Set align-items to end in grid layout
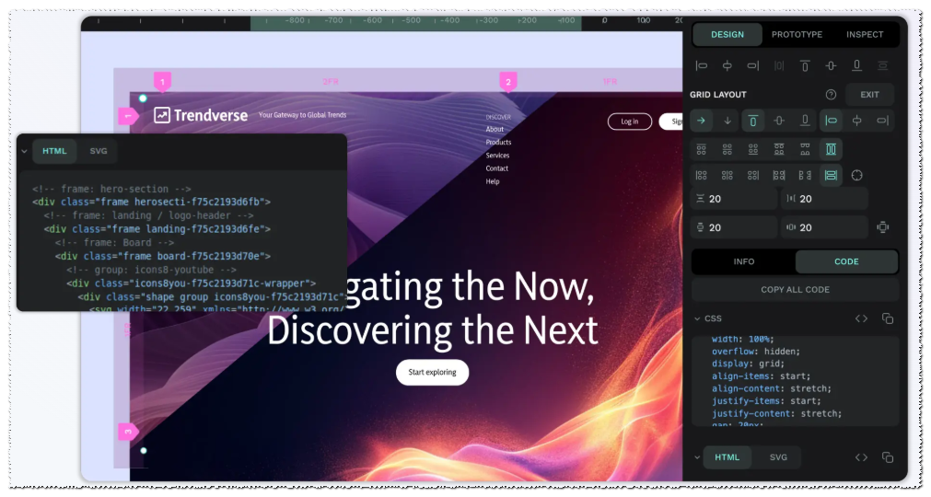 [805, 121]
